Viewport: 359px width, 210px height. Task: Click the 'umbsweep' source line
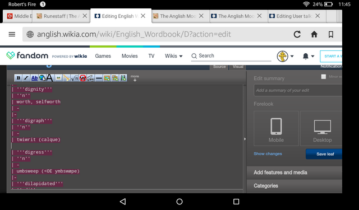(48, 171)
